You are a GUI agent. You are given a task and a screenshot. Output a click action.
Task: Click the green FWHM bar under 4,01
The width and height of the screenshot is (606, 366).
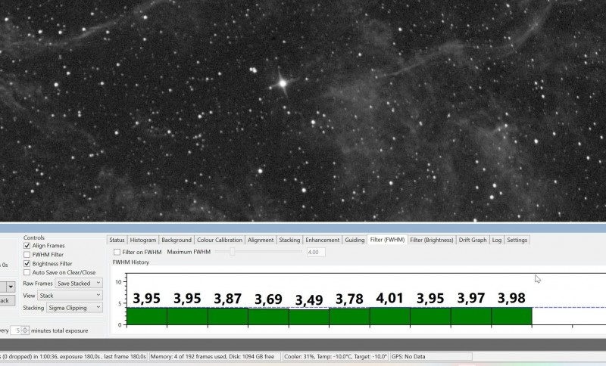click(390, 316)
